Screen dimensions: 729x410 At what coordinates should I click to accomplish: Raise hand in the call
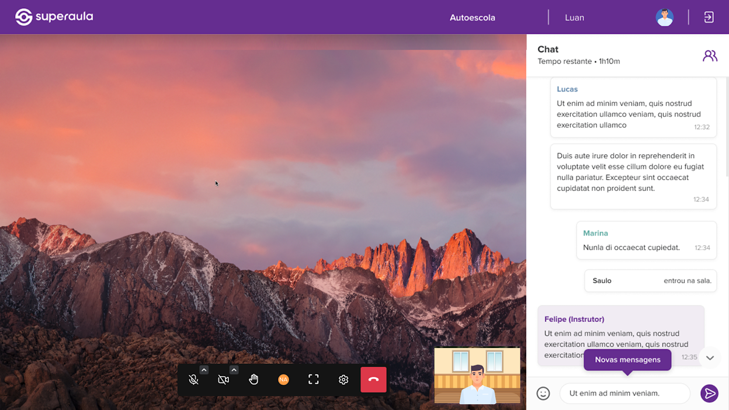(254, 380)
